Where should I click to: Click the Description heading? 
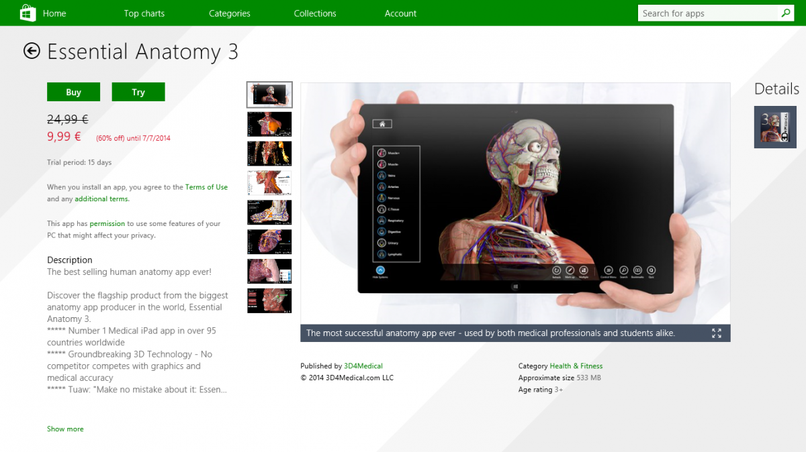coord(70,260)
